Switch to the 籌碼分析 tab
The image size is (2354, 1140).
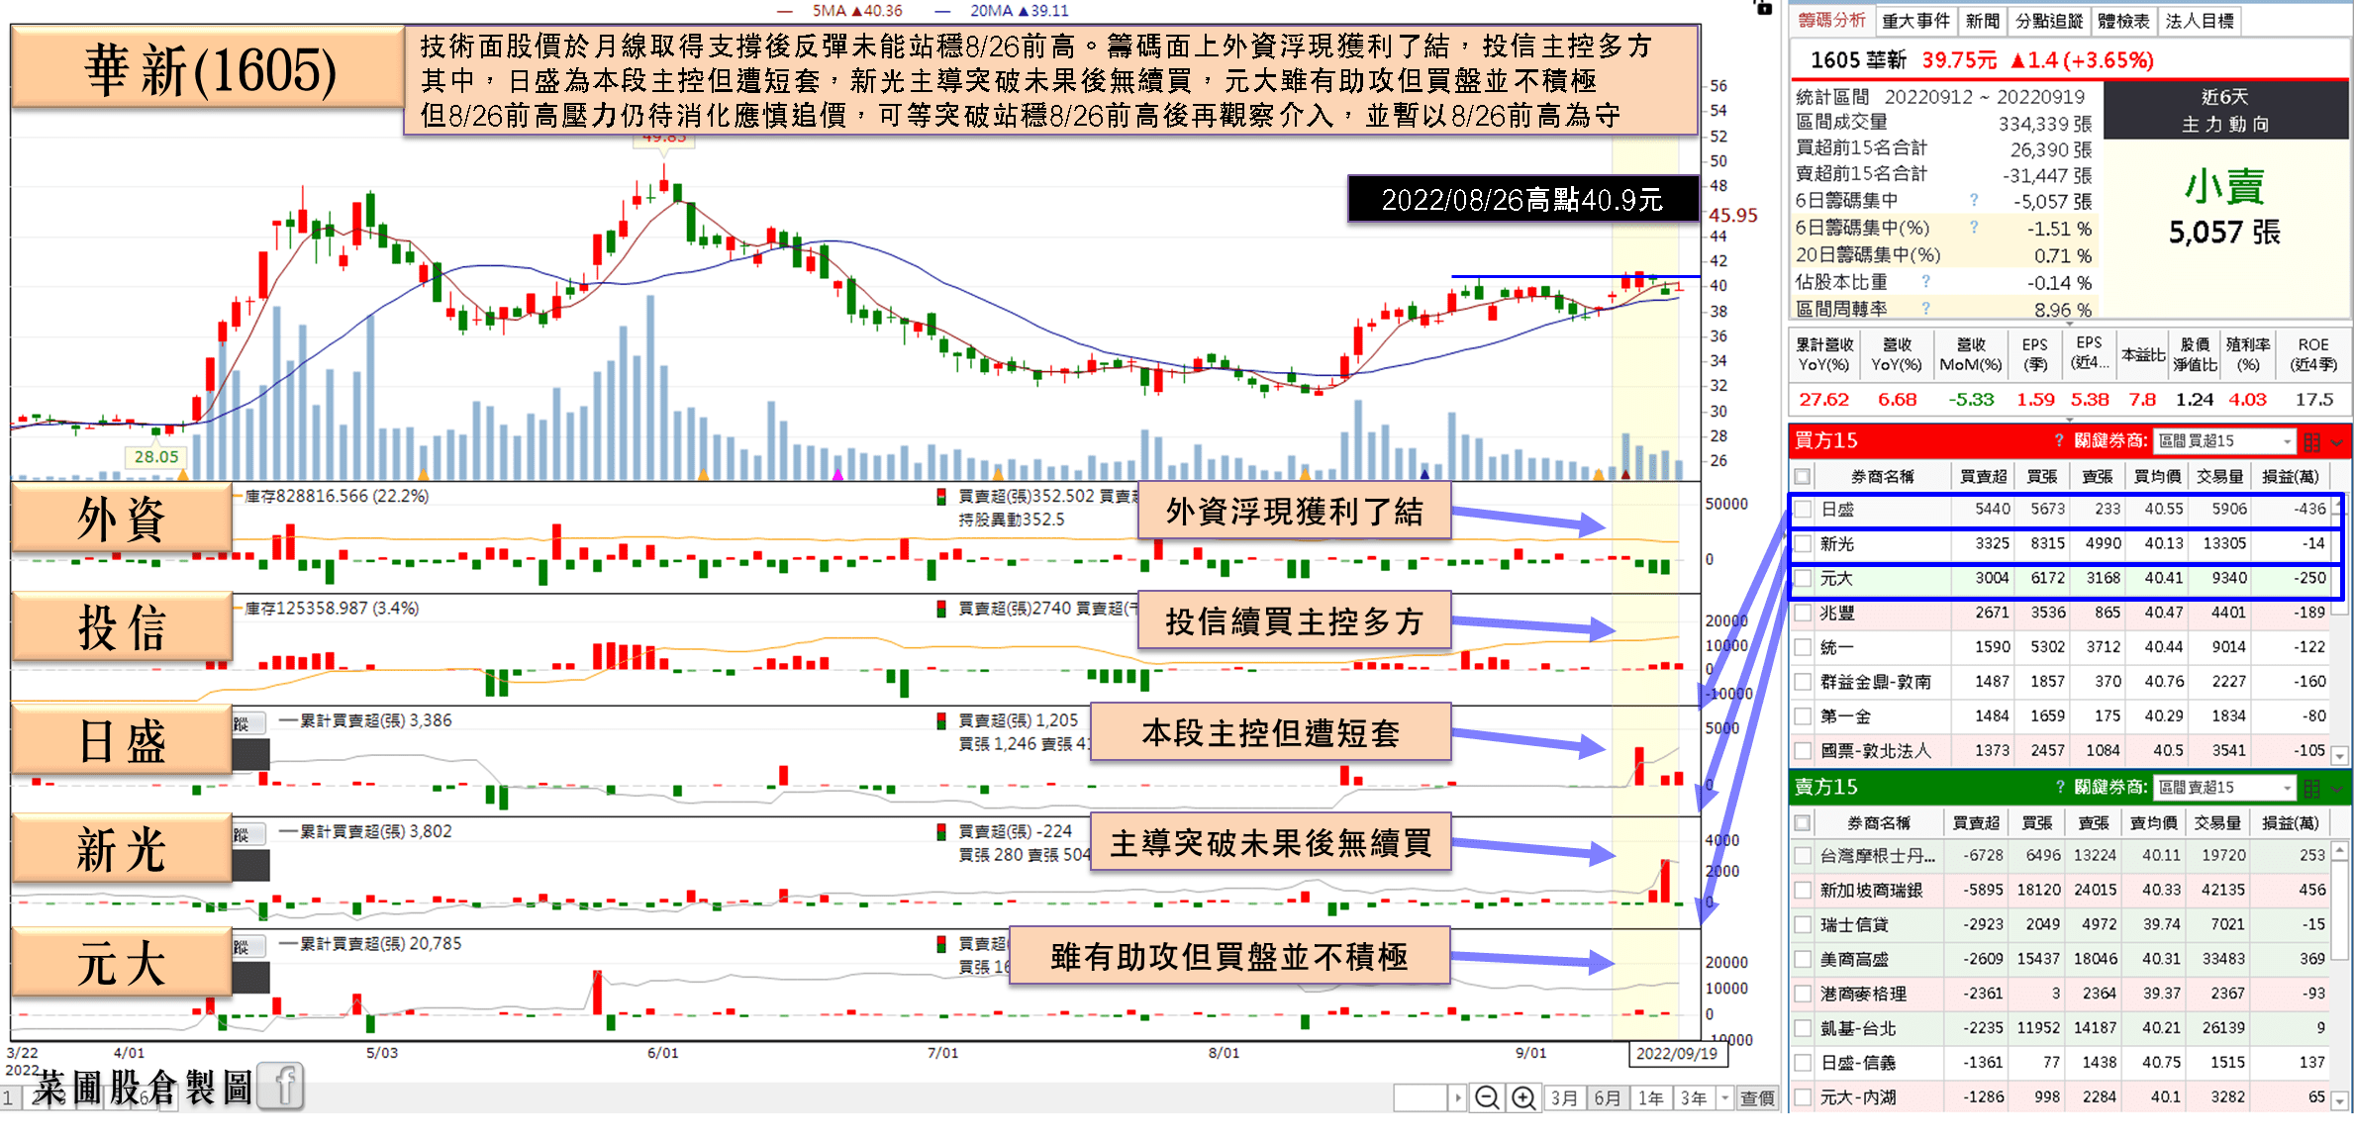point(1831,20)
